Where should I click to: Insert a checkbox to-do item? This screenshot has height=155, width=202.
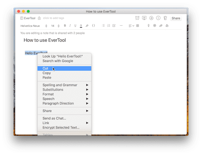pyautogui.click(x=114, y=25)
